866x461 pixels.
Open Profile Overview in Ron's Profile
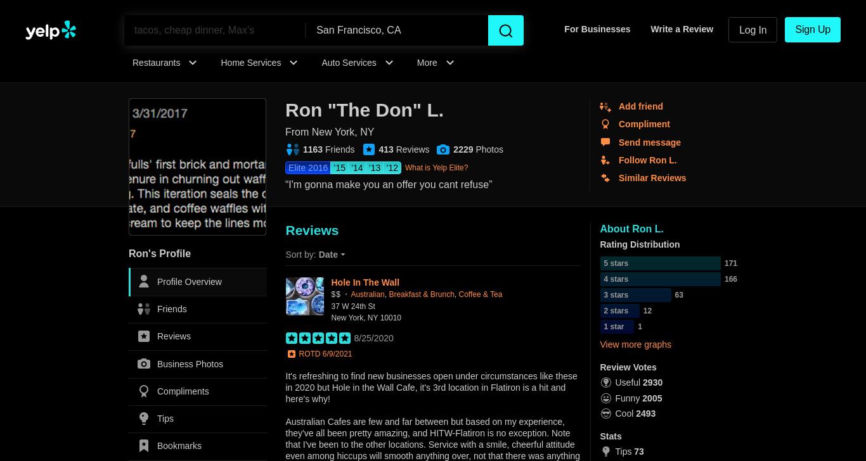[198, 282]
